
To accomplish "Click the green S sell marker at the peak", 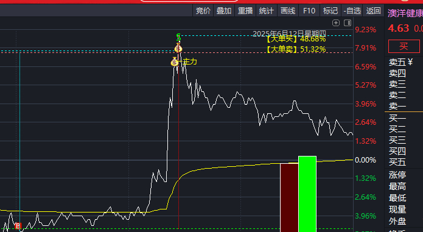I will pos(178,38).
